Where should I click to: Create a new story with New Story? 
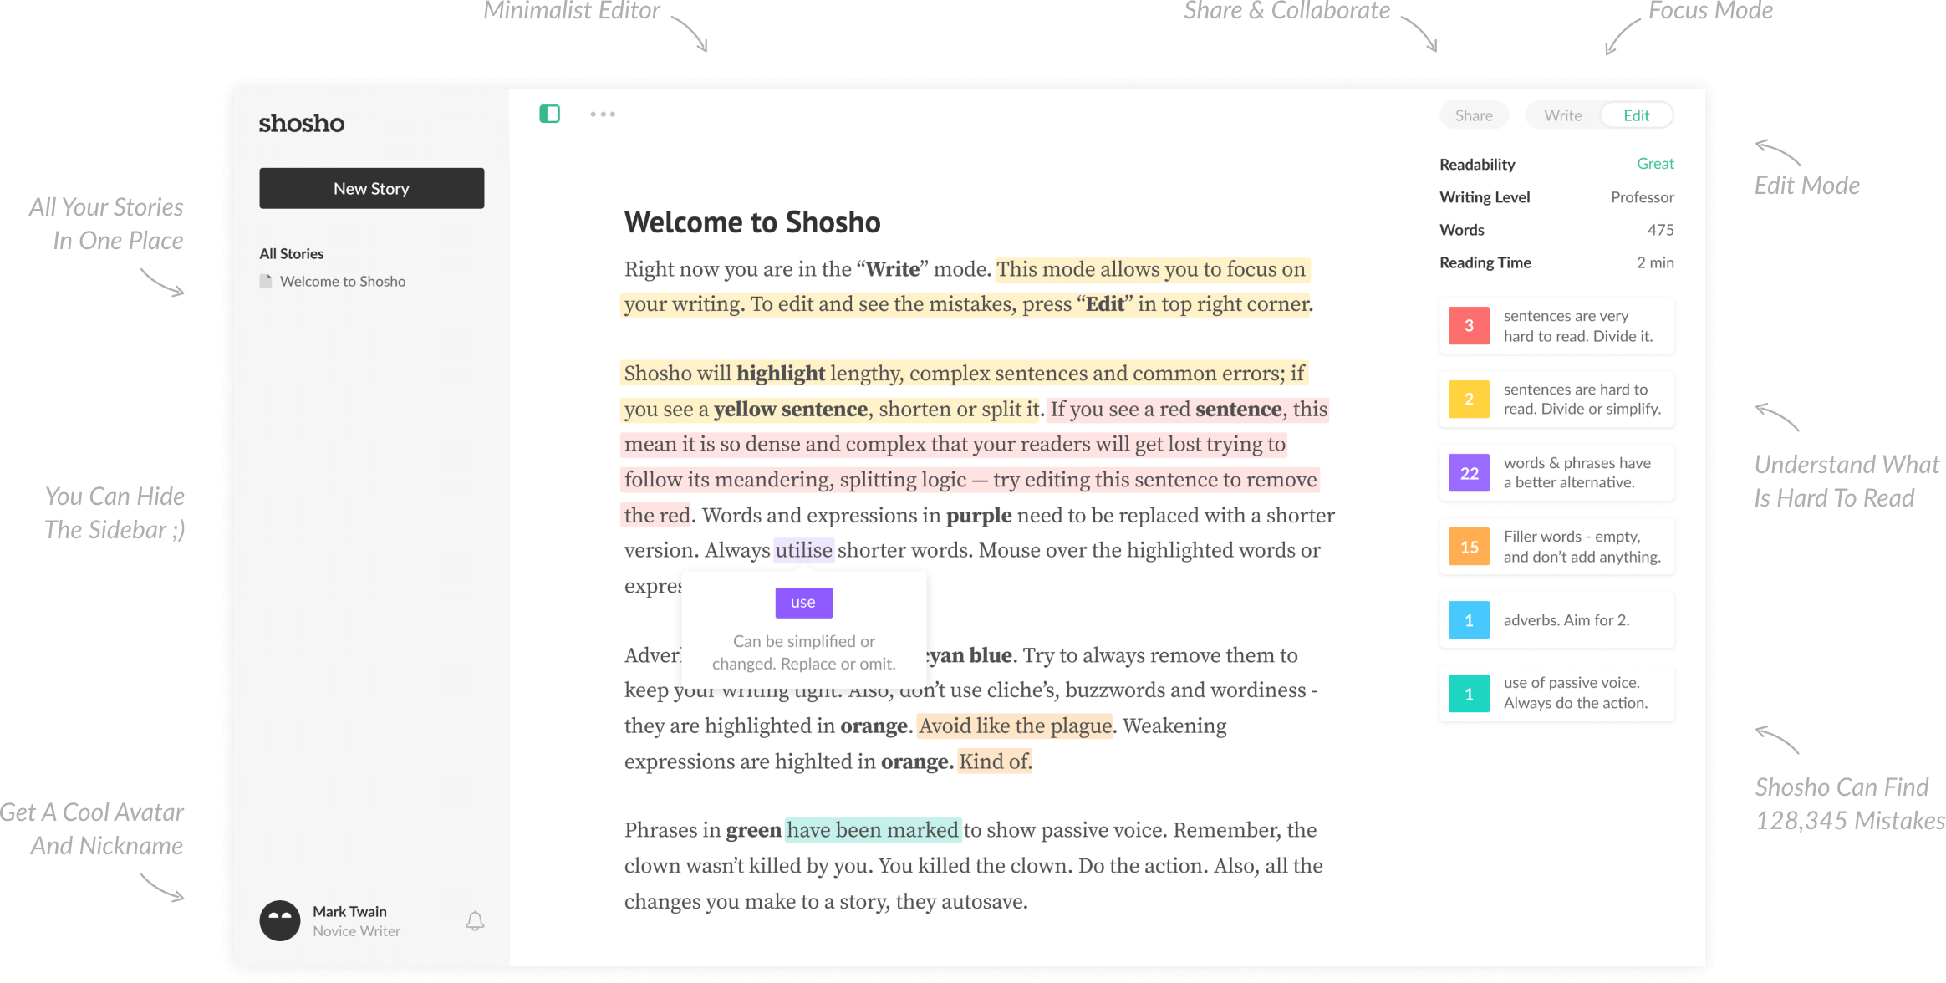[x=371, y=188]
